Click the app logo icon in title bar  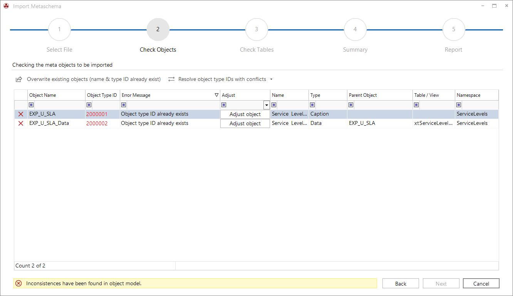coord(6,6)
